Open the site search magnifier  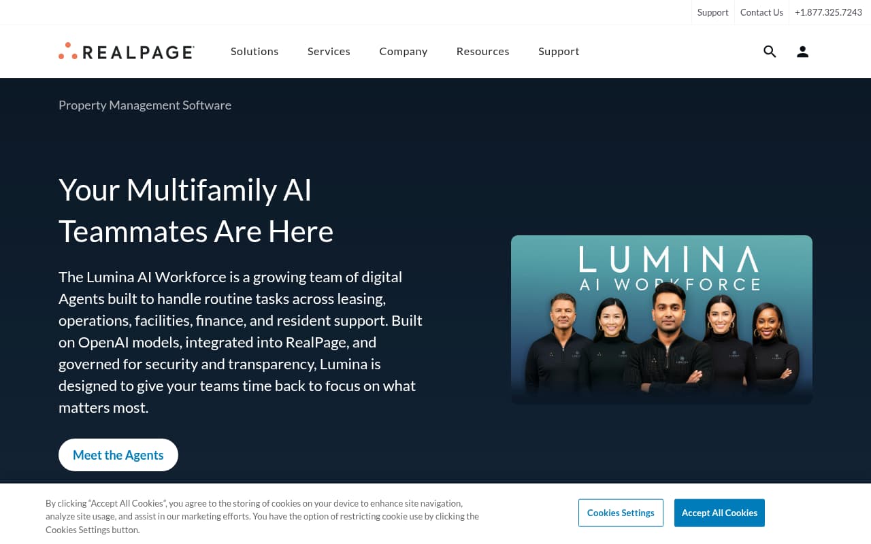[x=770, y=51]
